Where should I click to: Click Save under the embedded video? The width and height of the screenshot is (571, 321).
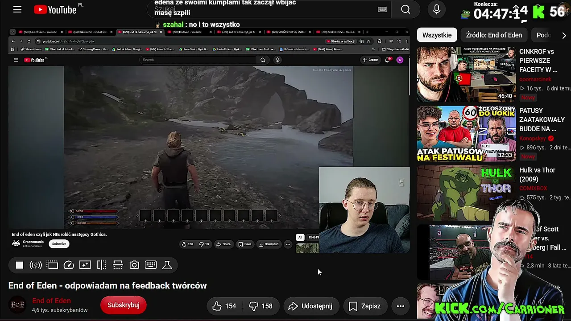pos(245,244)
